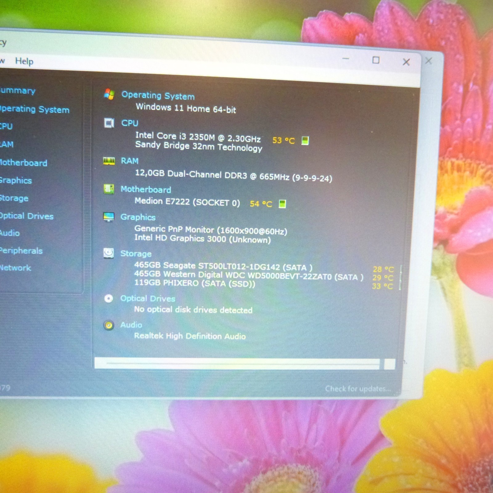
Task: Click the Optical Drives disc icon
Action: click(108, 298)
